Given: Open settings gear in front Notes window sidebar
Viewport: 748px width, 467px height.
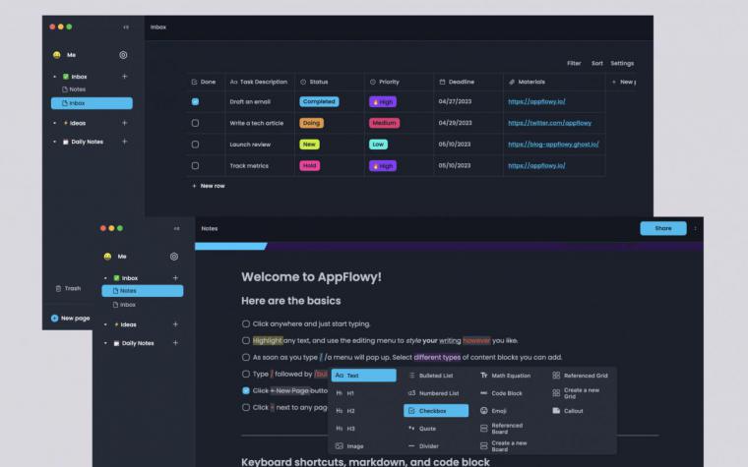Looking at the screenshot, I should point(174,257).
